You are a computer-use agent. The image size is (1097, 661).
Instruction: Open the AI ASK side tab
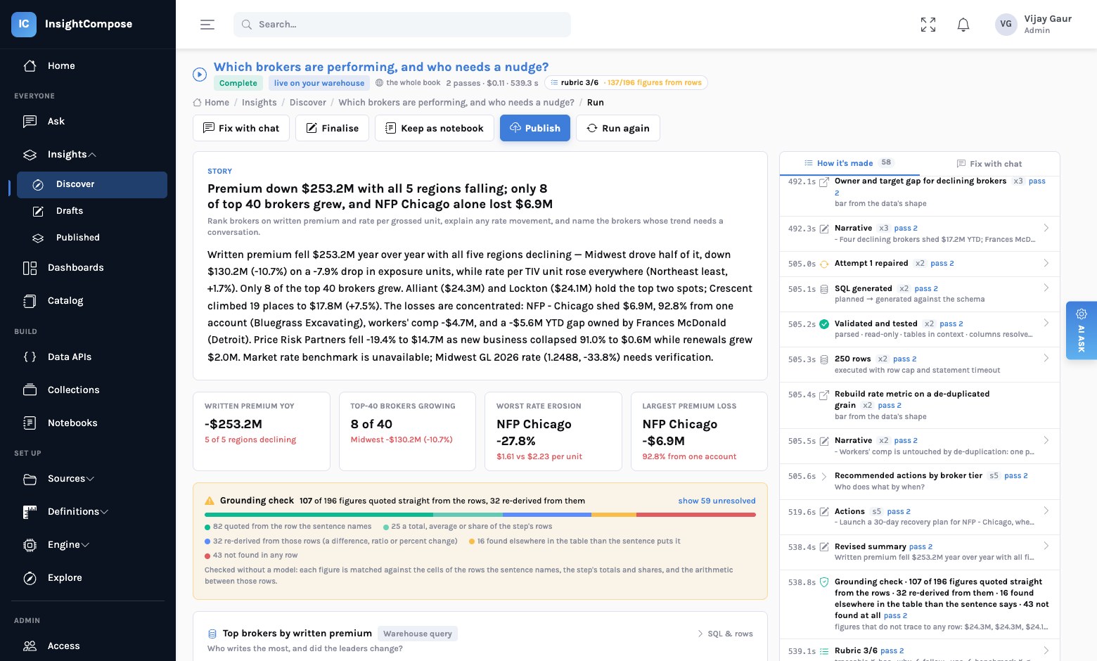(1082, 330)
